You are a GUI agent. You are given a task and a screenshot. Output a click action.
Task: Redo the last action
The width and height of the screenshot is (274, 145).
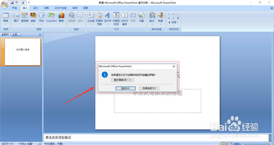pyautogui.click(x=23, y=3)
